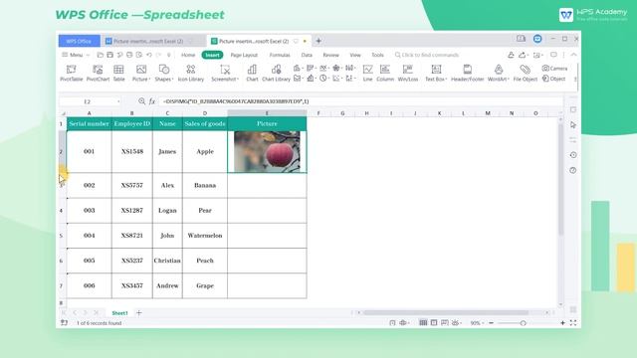This screenshot has height=358, width=637.
Task: Switch to the first Picture insertion document tab
Action: point(148,41)
